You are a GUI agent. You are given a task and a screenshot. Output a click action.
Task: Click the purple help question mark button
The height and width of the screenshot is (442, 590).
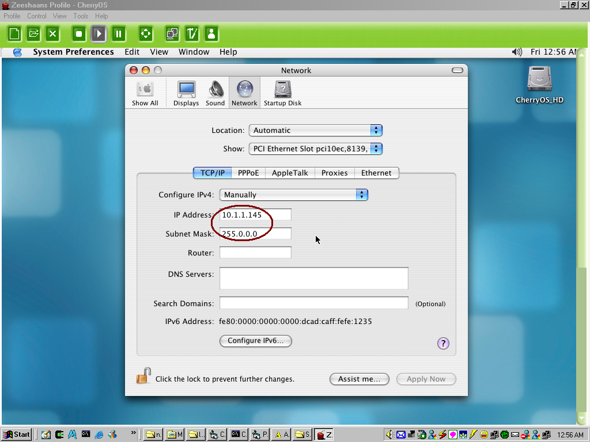pos(443,343)
